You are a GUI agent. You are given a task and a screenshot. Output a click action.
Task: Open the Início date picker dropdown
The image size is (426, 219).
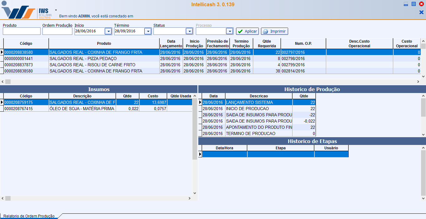pos(108,31)
